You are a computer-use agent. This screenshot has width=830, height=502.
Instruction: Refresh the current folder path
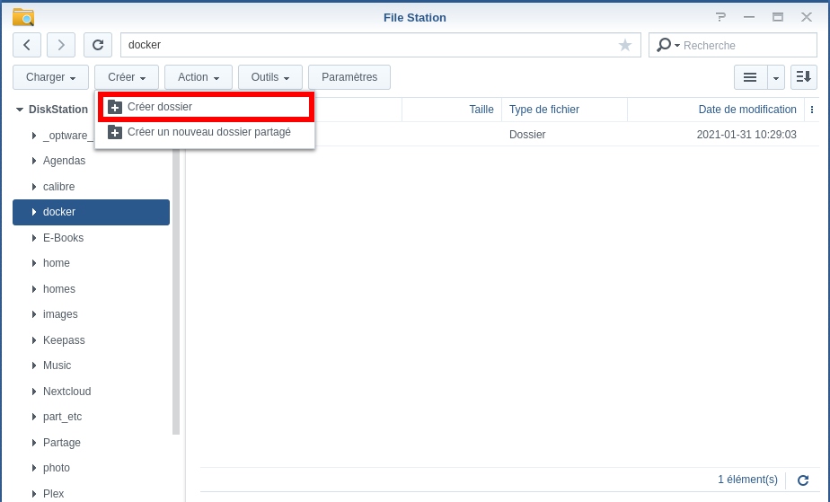(98, 45)
